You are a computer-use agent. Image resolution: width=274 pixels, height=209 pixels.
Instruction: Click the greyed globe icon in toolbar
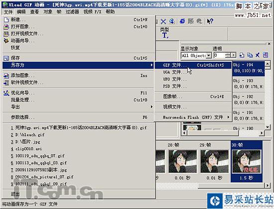[x=199, y=21]
